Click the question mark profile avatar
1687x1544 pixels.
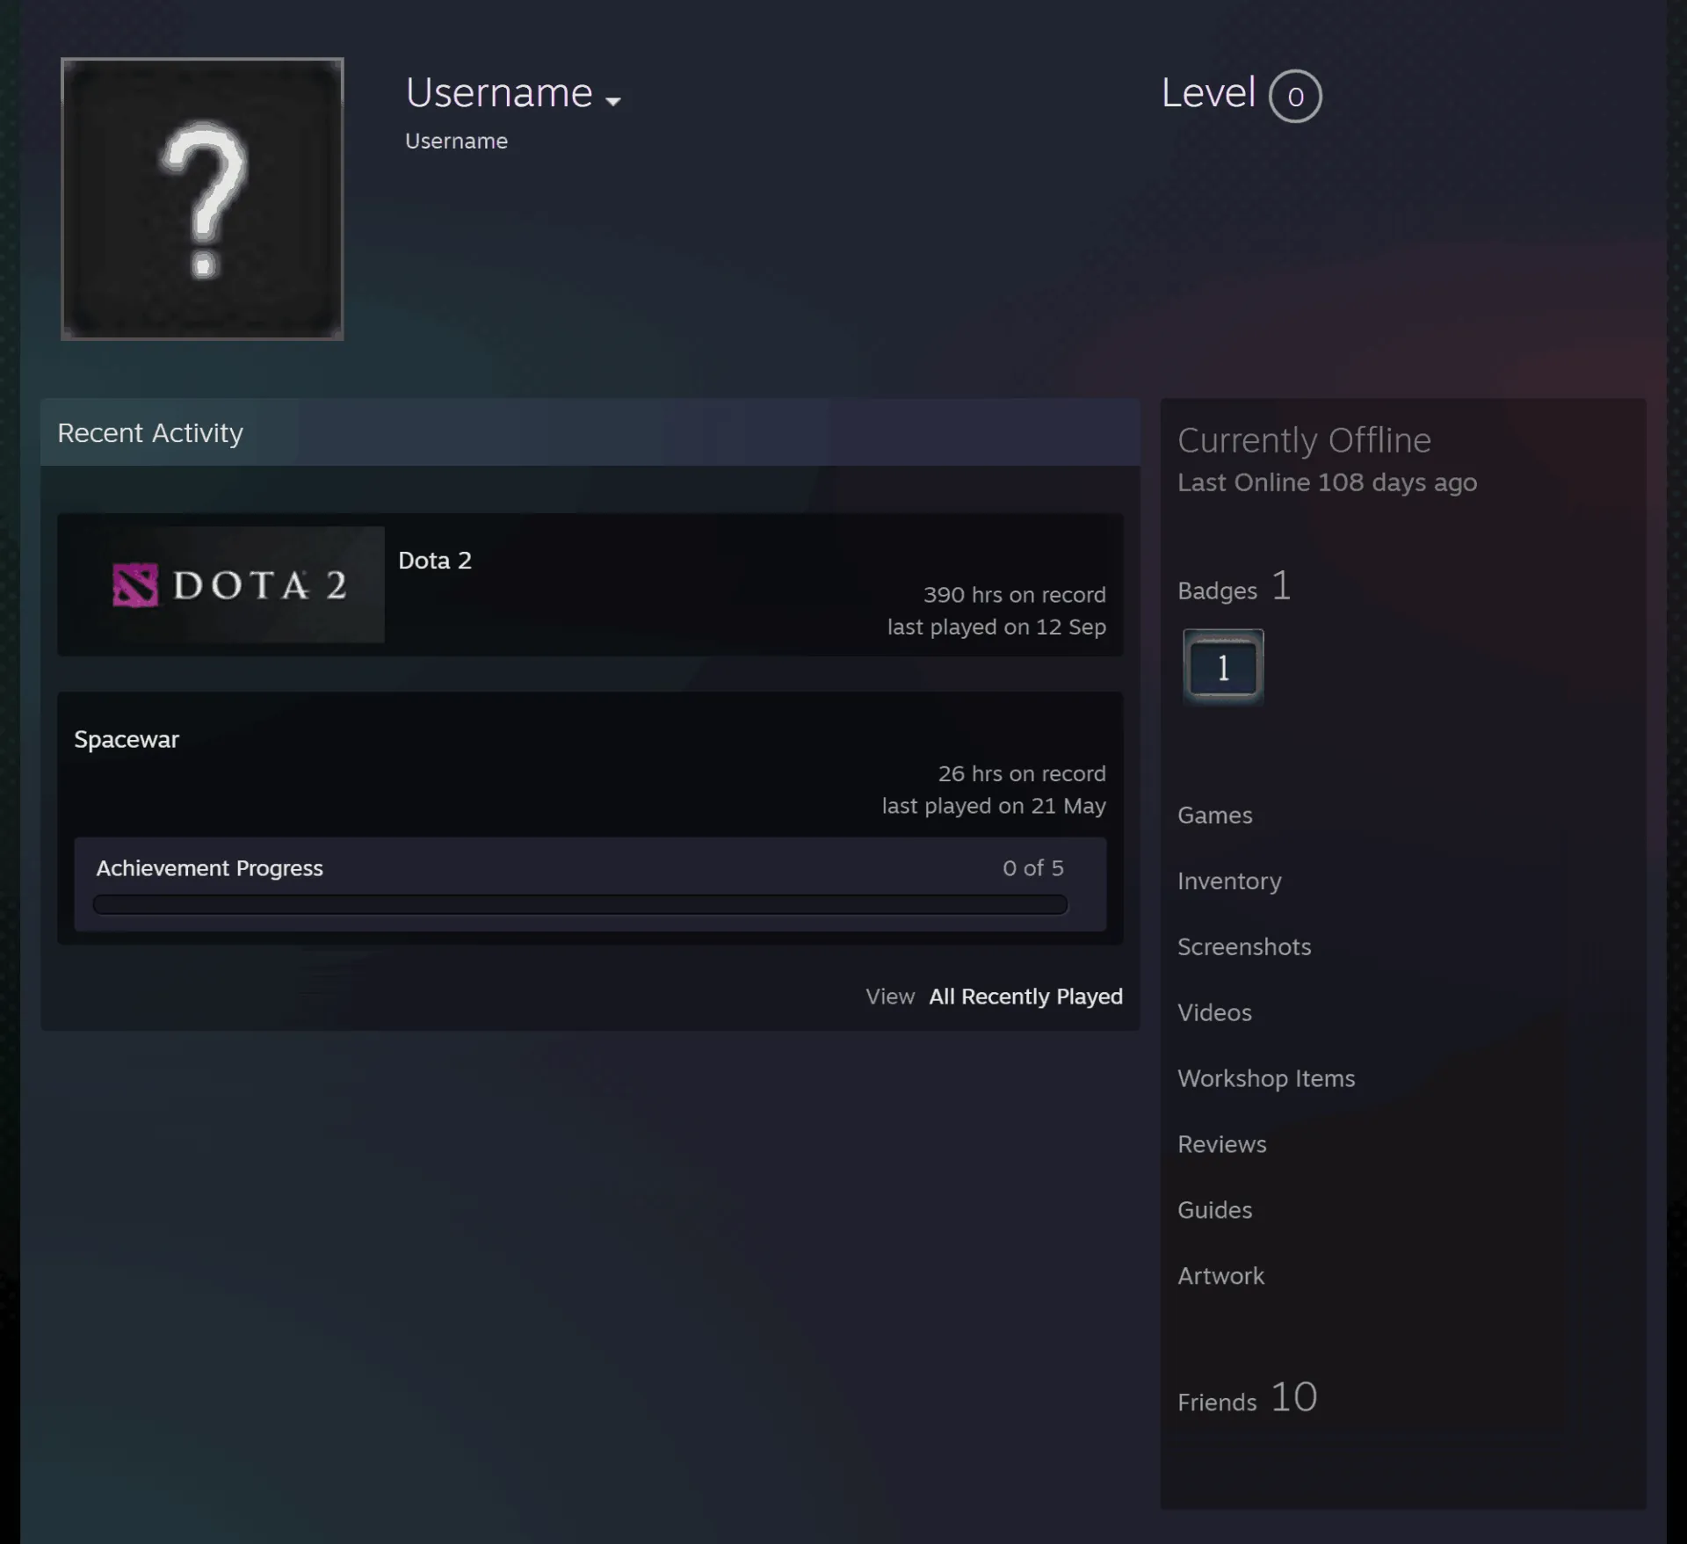202,199
